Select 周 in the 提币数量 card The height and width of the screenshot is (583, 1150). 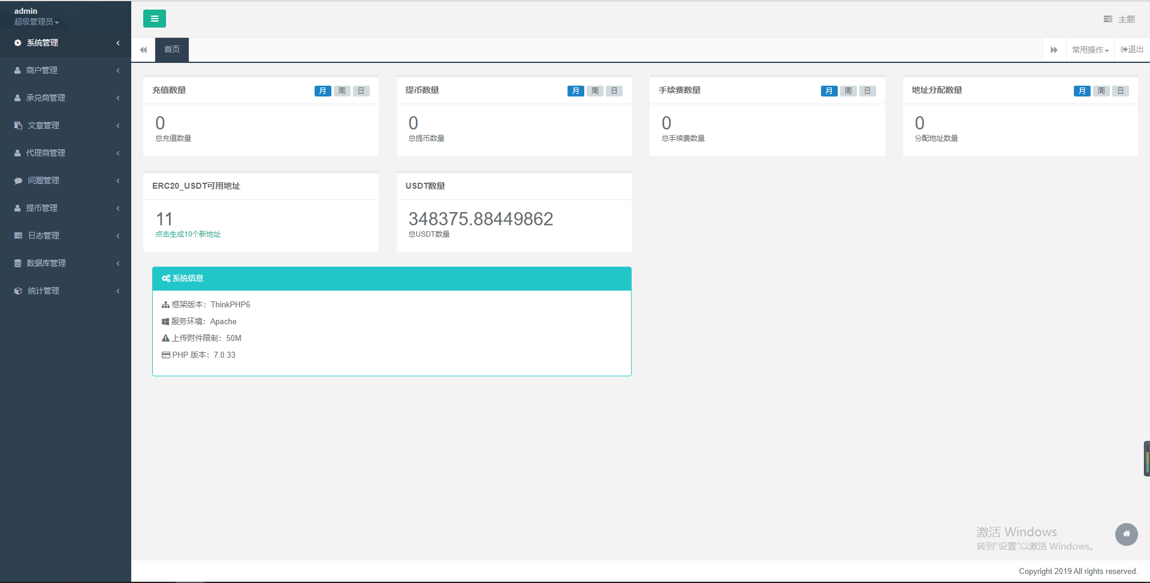tap(594, 91)
